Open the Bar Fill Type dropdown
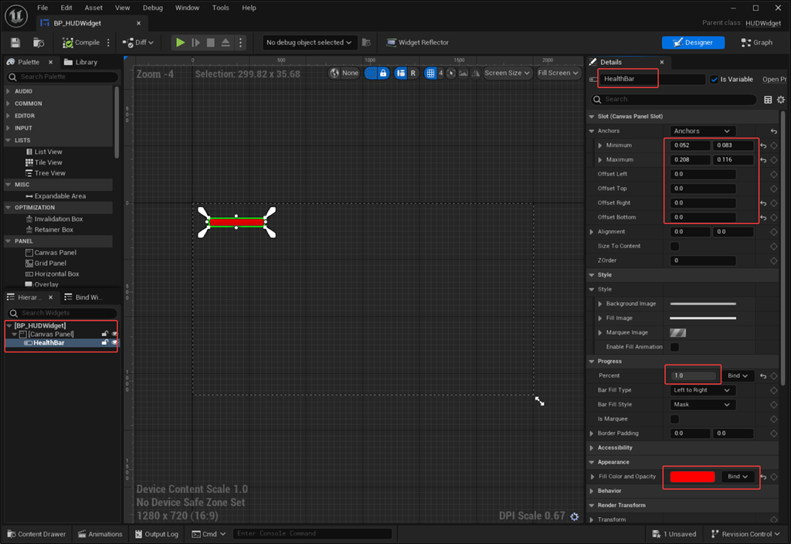The height and width of the screenshot is (544, 791). coord(701,390)
